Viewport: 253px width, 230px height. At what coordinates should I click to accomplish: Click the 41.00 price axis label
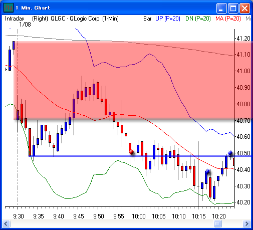(243, 71)
